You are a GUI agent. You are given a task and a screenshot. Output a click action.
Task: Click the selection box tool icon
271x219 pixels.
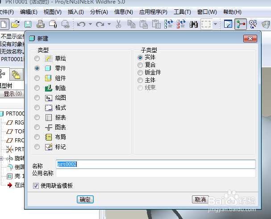pyautogui.click(x=206, y=24)
